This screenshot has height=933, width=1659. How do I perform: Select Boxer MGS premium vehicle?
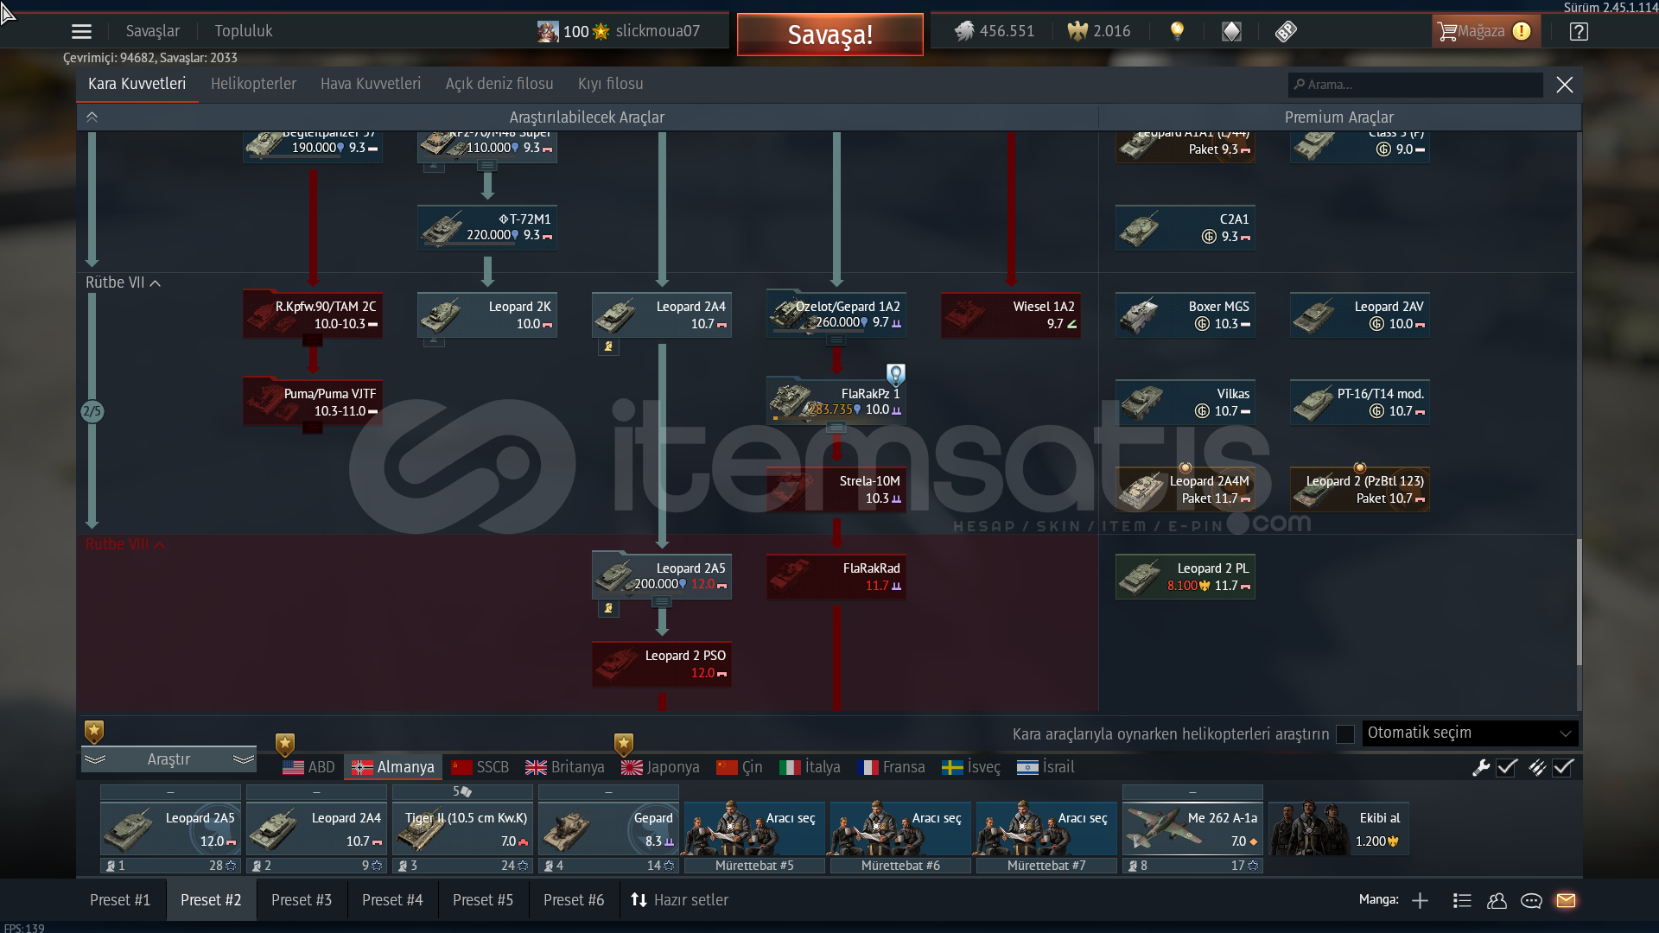[1185, 315]
